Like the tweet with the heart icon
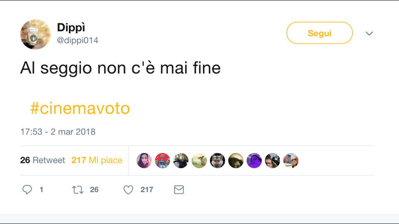 (128, 190)
